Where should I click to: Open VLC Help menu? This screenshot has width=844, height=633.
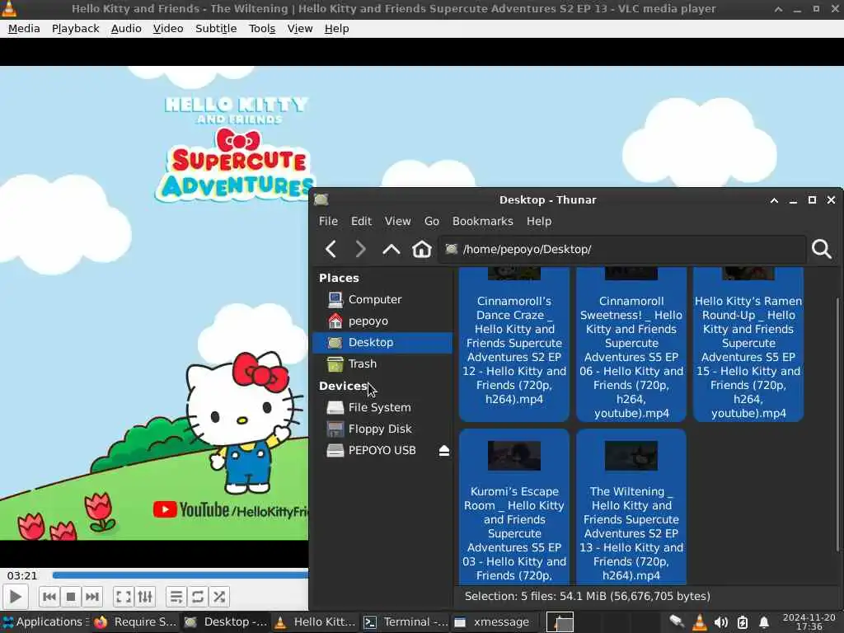tap(336, 29)
